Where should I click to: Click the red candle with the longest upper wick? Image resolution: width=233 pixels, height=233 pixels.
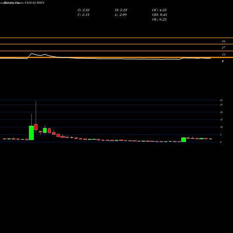coord(36,127)
